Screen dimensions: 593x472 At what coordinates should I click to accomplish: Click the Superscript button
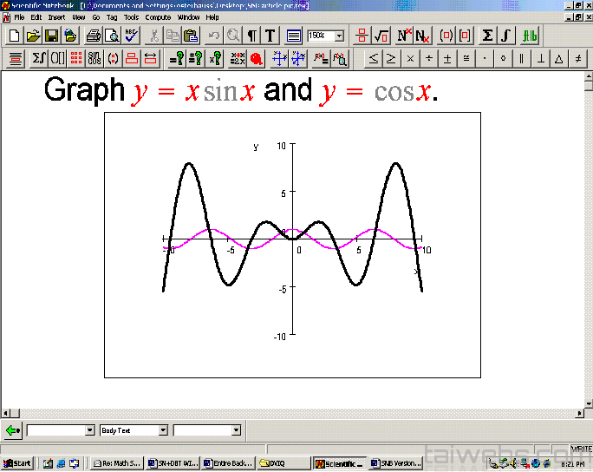pyautogui.click(x=403, y=36)
